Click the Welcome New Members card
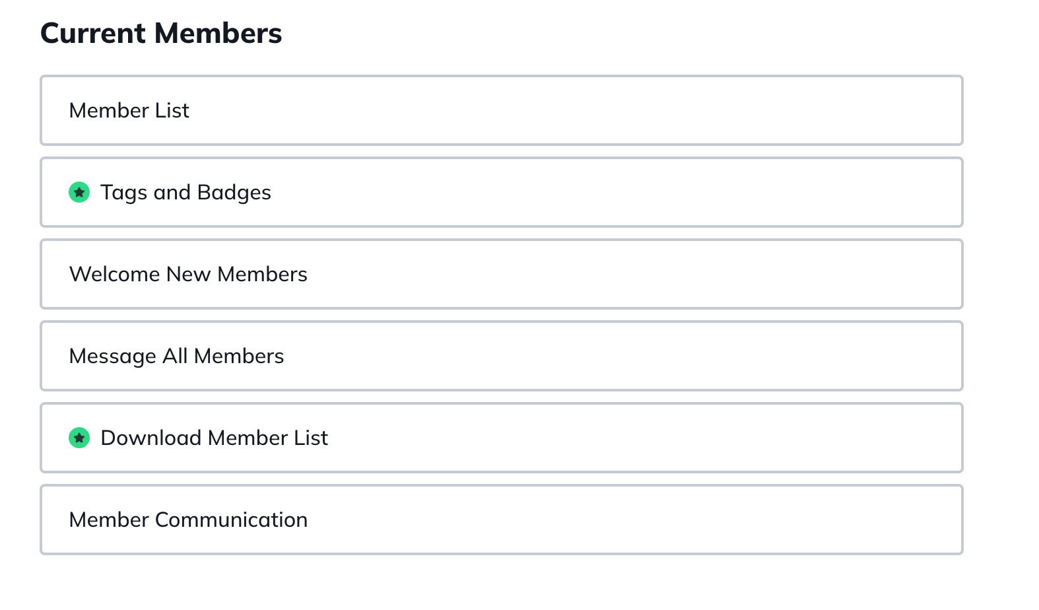1039x610 pixels. pos(502,274)
